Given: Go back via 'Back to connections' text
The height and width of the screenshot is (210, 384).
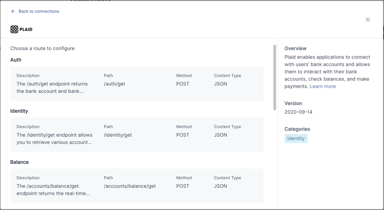Looking at the screenshot, I should coord(39,11).
